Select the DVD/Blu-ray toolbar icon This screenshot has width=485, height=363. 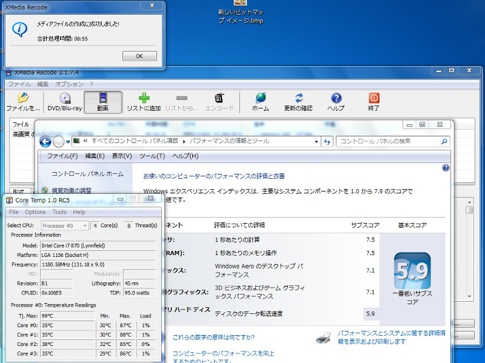[65, 102]
